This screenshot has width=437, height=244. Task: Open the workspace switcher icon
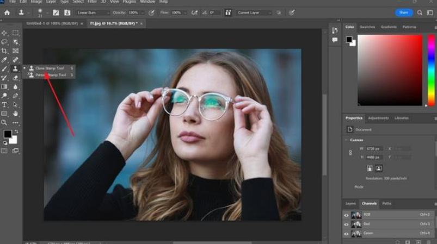click(430, 13)
